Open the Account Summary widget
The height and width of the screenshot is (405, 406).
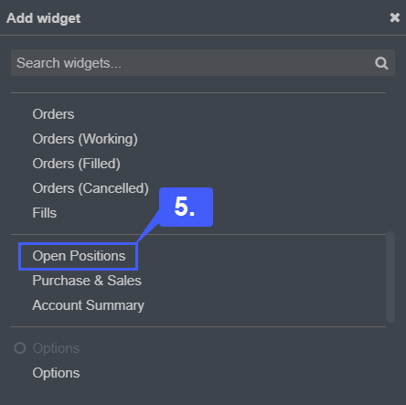(x=88, y=305)
